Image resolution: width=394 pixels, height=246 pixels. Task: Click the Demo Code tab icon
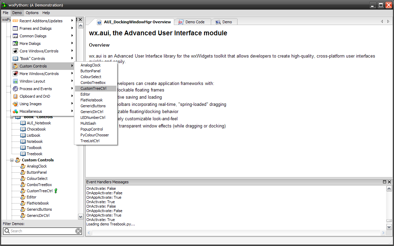pyautogui.click(x=181, y=22)
